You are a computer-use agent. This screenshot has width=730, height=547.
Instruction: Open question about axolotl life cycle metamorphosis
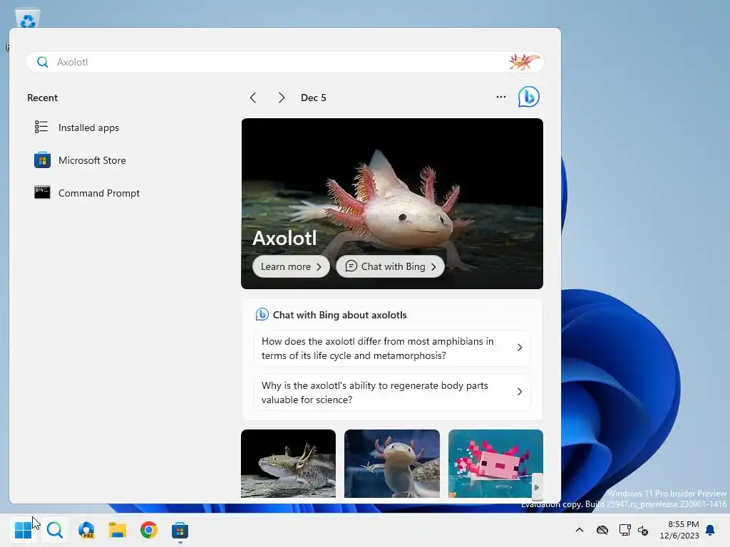point(391,348)
